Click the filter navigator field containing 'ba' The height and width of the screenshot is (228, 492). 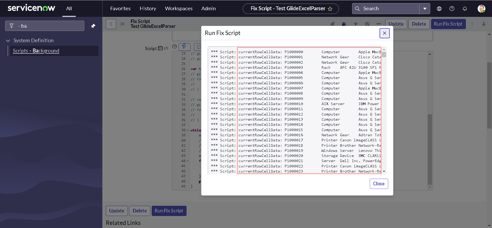click(x=45, y=26)
